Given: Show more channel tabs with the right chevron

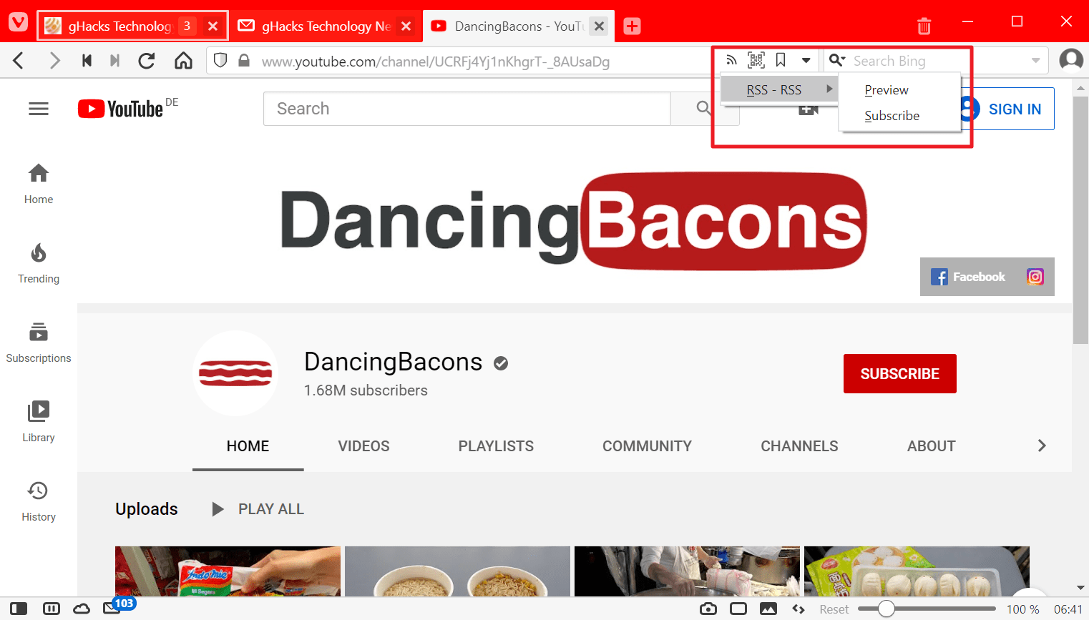Looking at the screenshot, I should click(x=1042, y=446).
